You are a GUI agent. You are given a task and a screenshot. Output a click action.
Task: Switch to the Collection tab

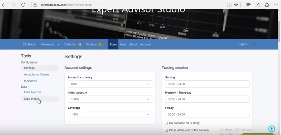tap(72, 44)
